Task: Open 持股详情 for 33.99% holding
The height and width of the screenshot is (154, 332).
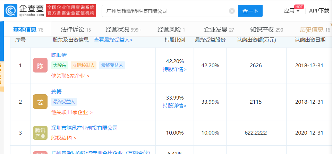Action: tap(175, 106)
